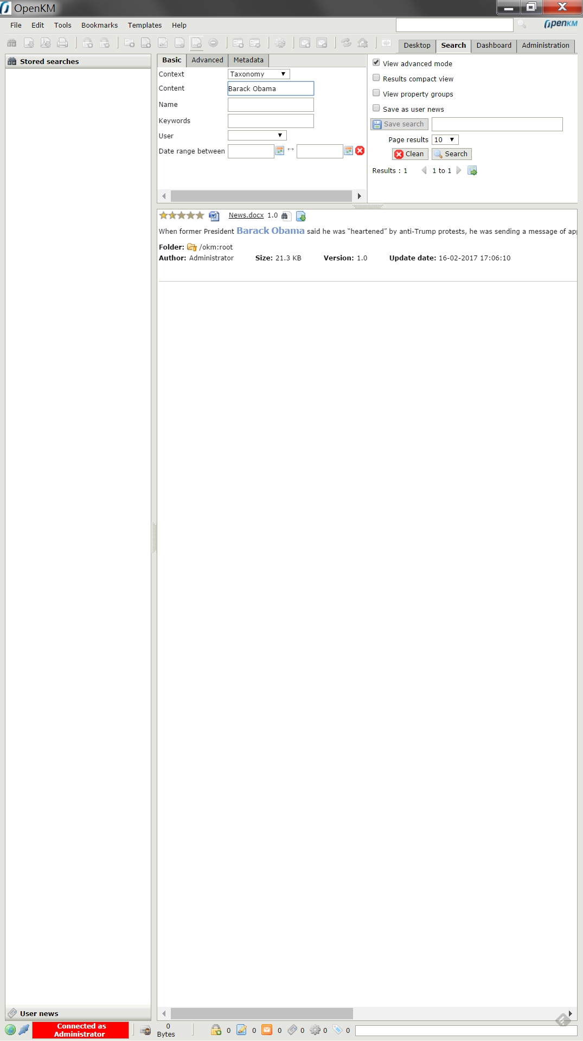The height and width of the screenshot is (1041, 583).
Task: Click the printer icon in the toolbar
Action: pyautogui.click(x=63, y=43)
